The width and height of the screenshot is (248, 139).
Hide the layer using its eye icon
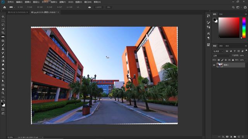(214, 65)
